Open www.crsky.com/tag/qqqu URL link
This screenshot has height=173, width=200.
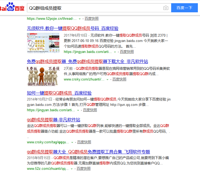(48, 142)
